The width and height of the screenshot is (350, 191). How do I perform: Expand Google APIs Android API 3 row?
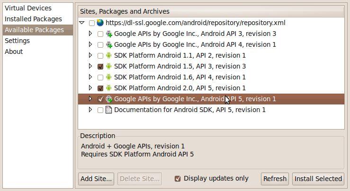[x=91, y=34]
